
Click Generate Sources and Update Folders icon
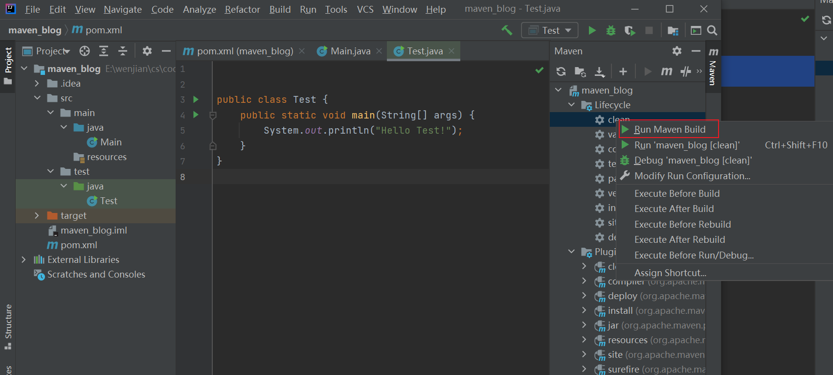click(x=580, y=71)
